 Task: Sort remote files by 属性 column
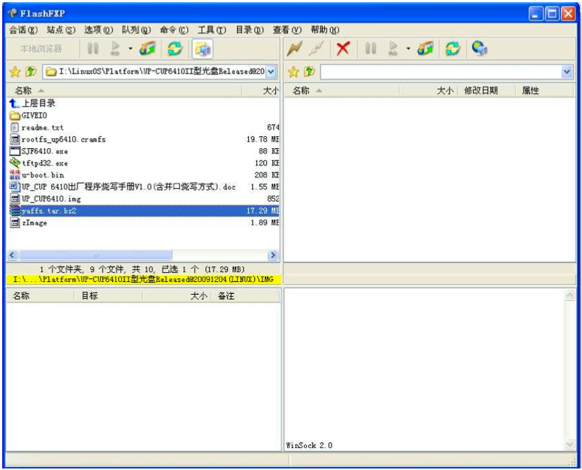[x=544, y=90]
